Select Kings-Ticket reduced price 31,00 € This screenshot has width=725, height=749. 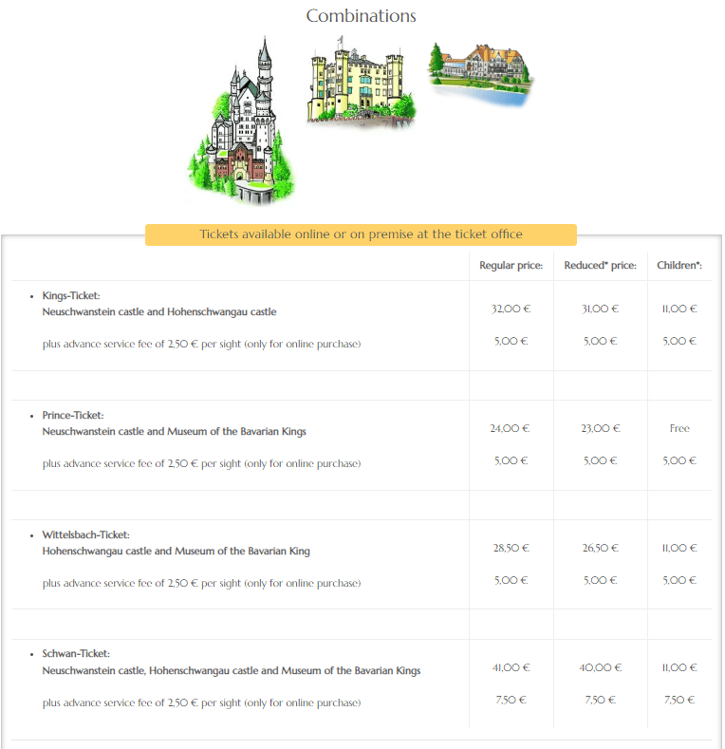point(601,309)
